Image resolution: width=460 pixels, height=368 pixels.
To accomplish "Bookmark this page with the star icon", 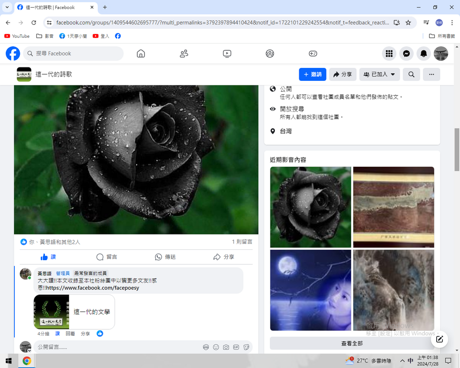I will tap(408, 22).
